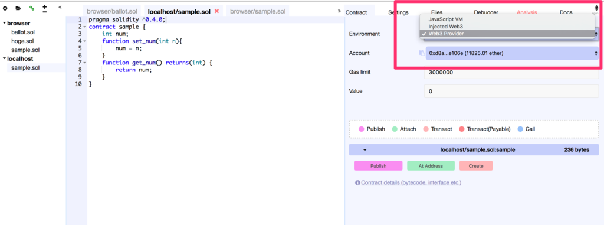Open sample.sol under the browser folder
The height and width of the screenshot is (225, 604).
[x=25, y=50]
